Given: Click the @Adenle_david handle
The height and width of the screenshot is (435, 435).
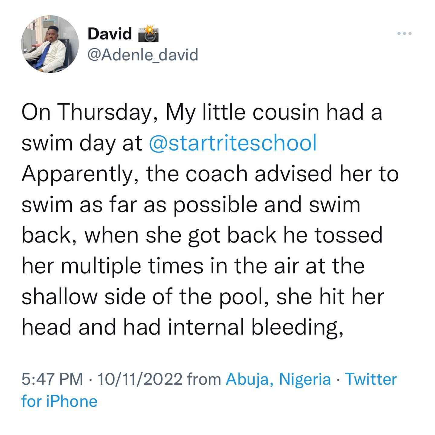Looking at the screenshot, I should pos(143,55).
